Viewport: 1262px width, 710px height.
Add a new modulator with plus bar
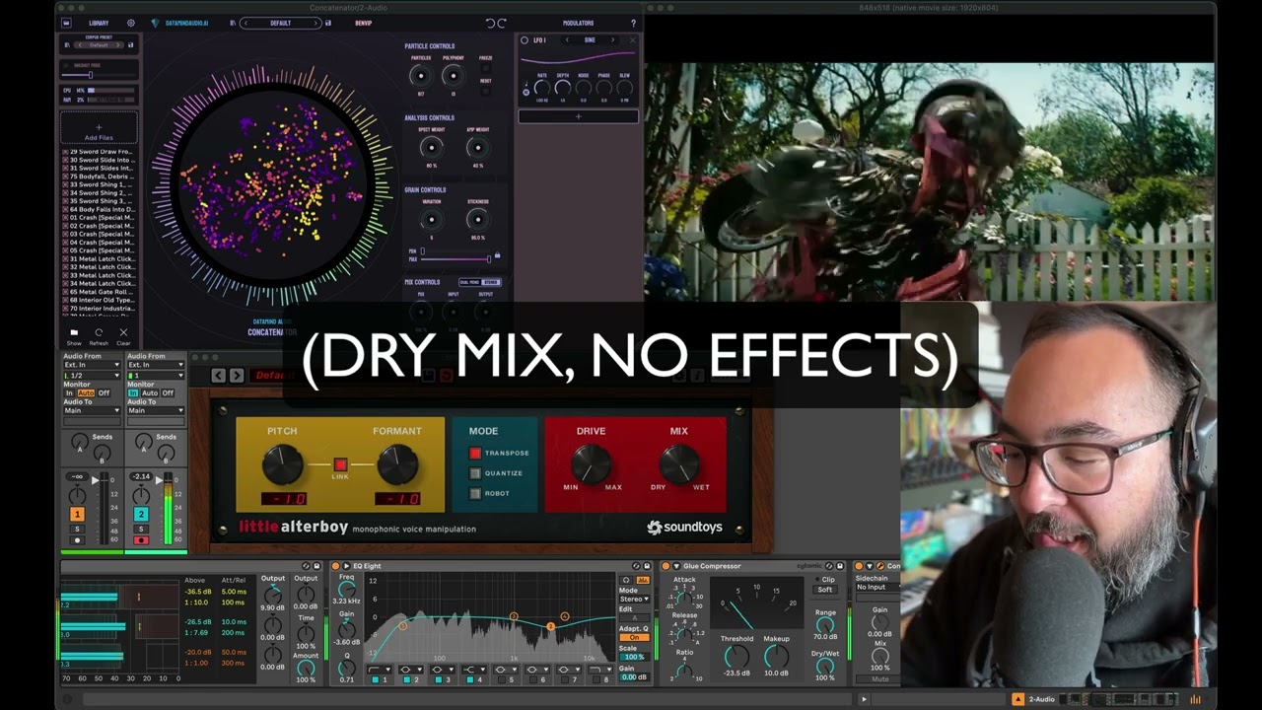579,116
